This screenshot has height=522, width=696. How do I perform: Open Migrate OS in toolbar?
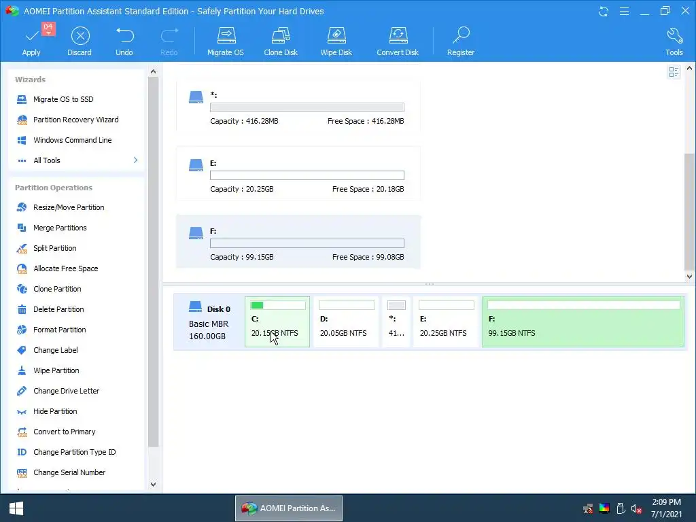(x=226, y=41)
